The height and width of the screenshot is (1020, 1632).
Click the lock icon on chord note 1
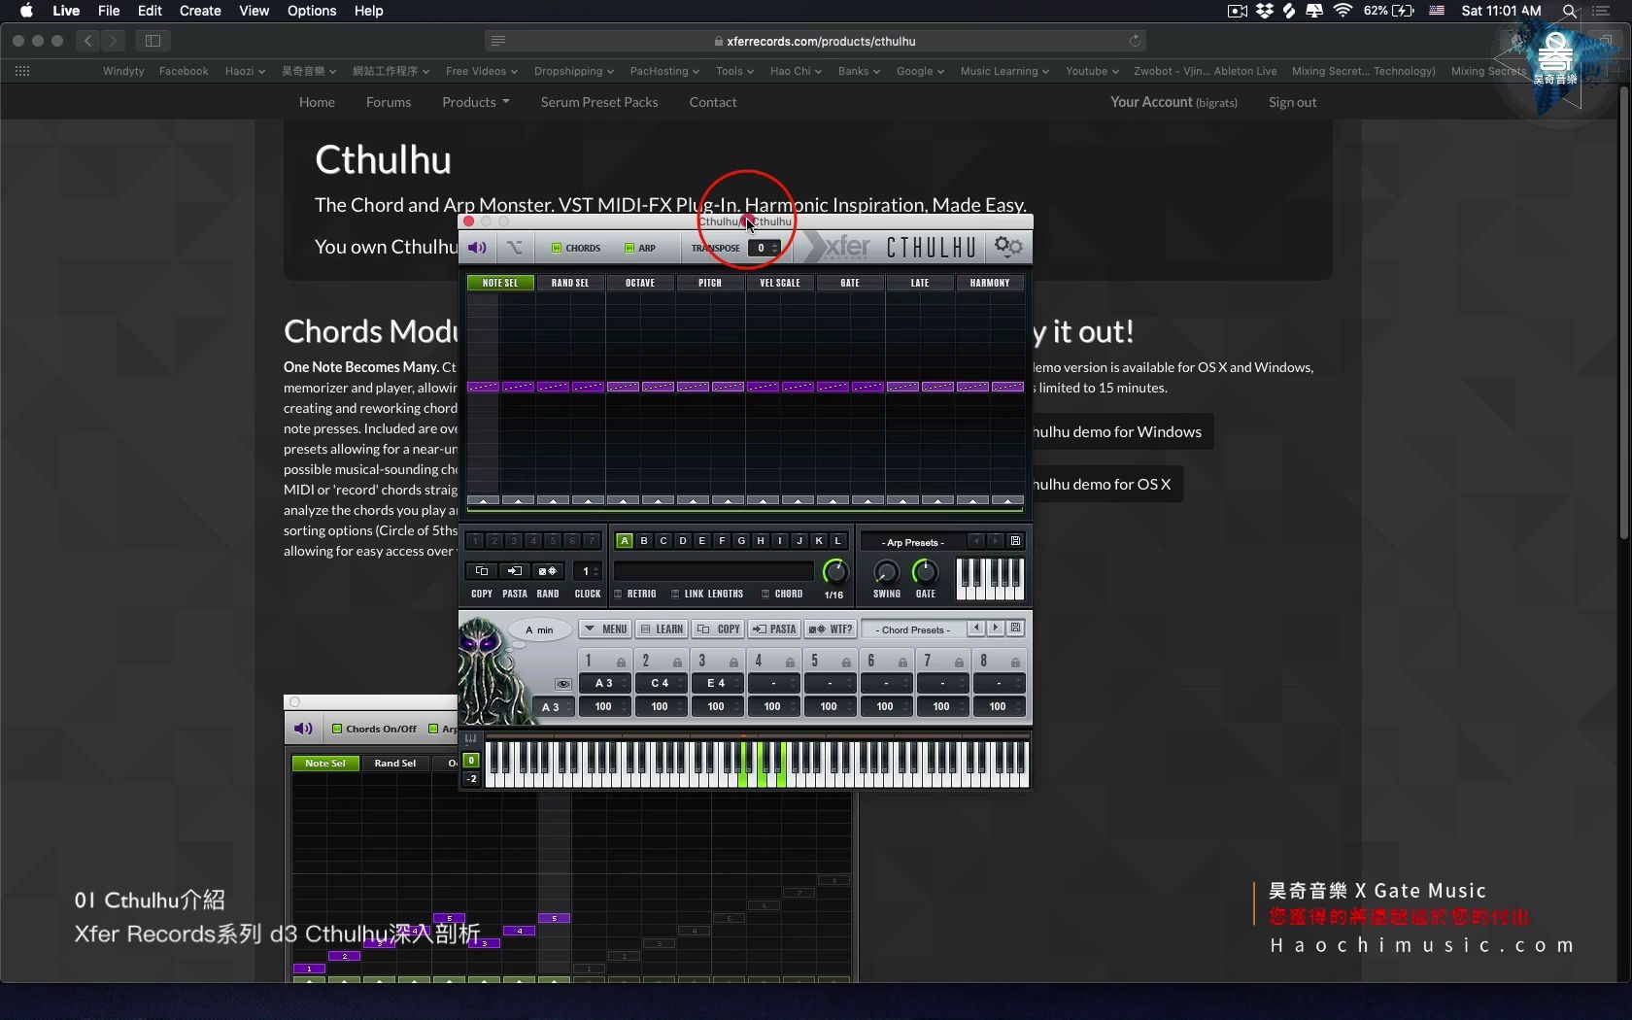click(622, 662)
